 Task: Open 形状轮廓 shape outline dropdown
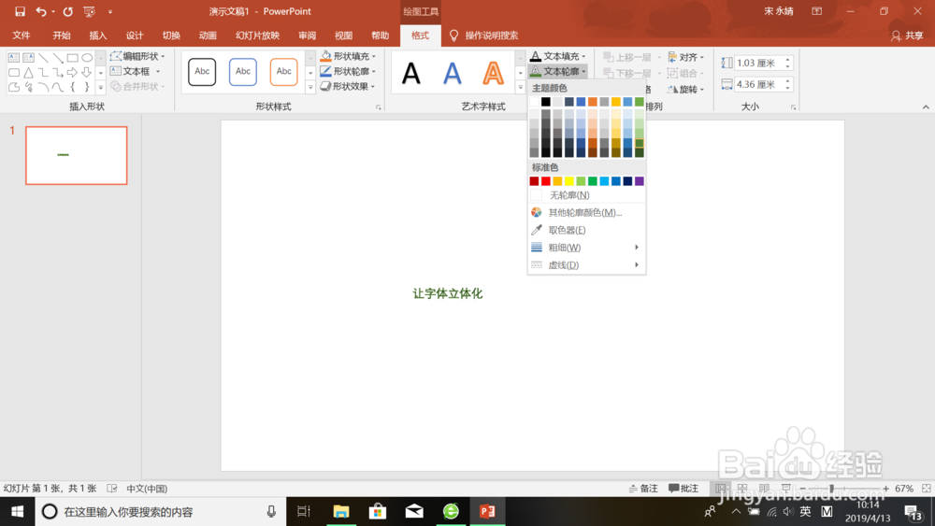[x=348, y=71]
